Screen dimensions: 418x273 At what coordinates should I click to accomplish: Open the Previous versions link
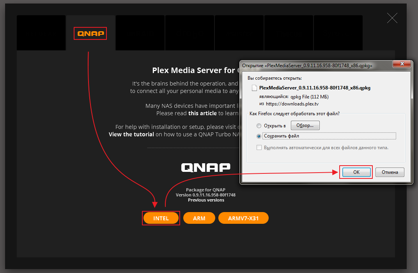tap(206, 200)
